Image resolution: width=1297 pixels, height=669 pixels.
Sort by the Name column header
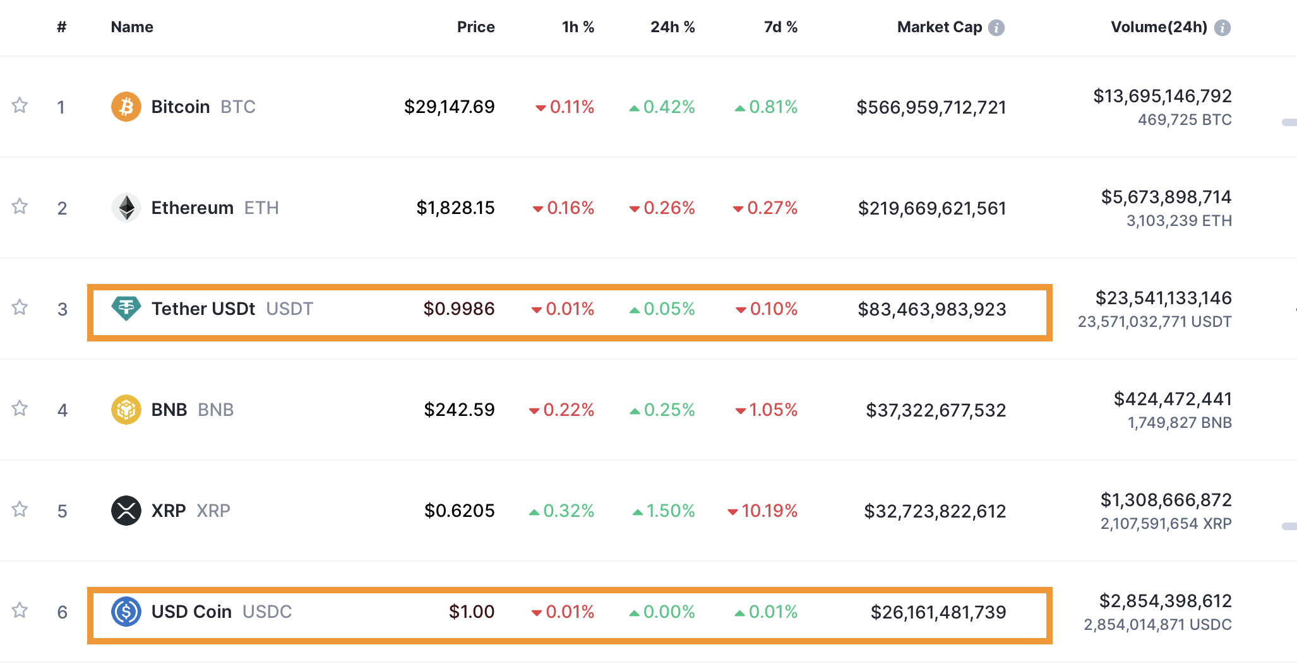(x=132, y=27)
